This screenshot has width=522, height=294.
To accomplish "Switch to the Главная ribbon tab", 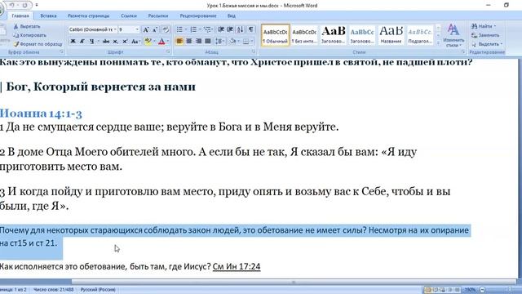I will click(x=20, y=16).
